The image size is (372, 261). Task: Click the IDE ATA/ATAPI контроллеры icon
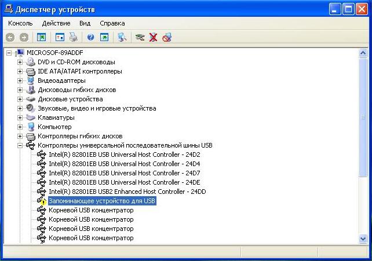point(31,71)
